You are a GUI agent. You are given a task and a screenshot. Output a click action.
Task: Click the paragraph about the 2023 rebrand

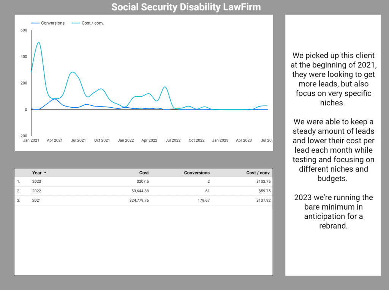click(333, 212)
